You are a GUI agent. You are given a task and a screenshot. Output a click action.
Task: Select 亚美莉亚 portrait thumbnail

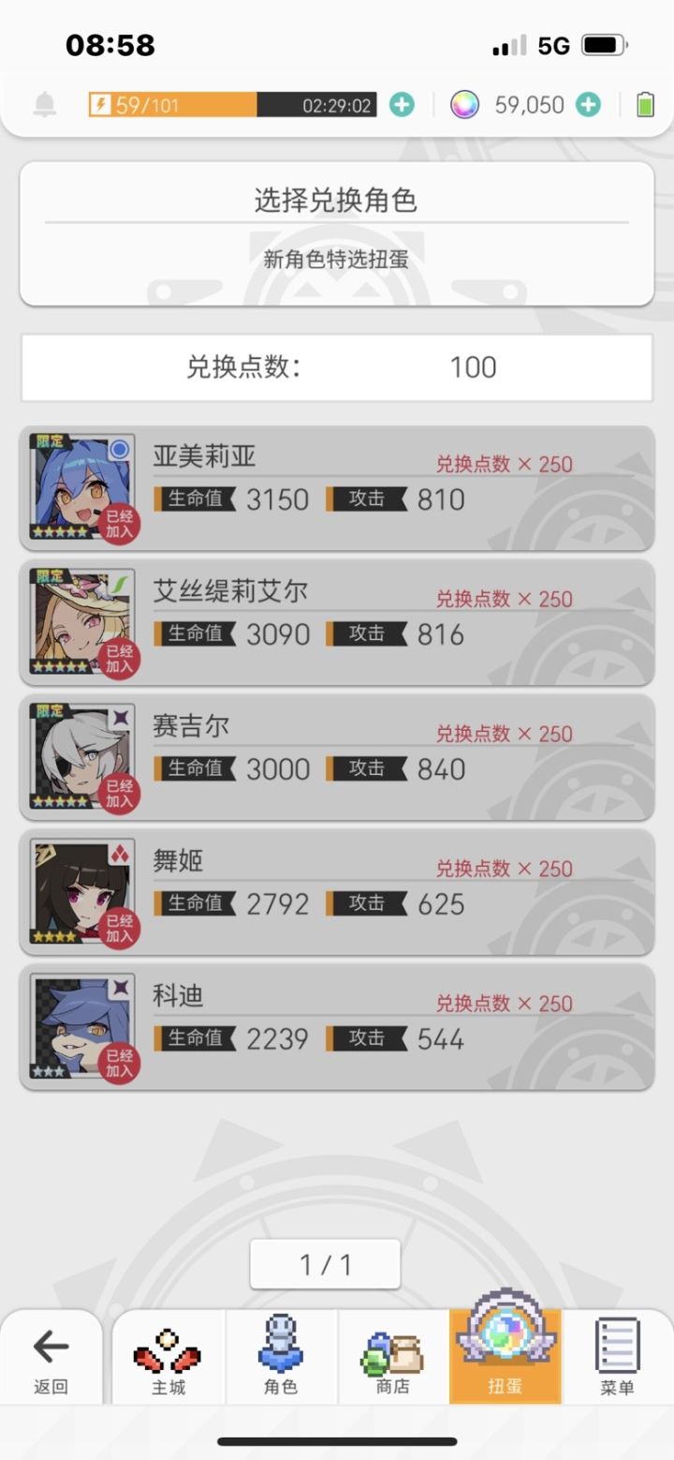click(82, 487)
